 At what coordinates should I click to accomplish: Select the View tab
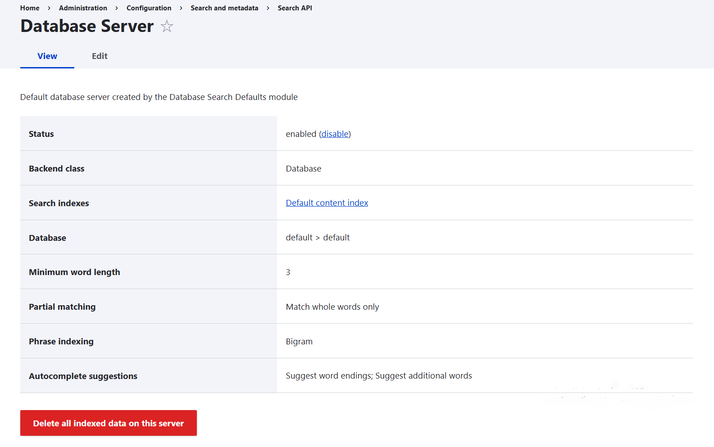coord(47,56)
